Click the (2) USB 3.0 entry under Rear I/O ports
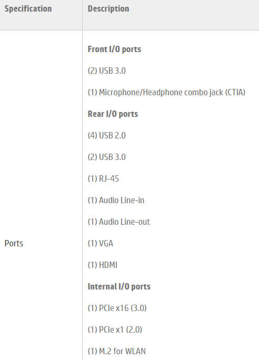259x360 pixels. point(107,157)
